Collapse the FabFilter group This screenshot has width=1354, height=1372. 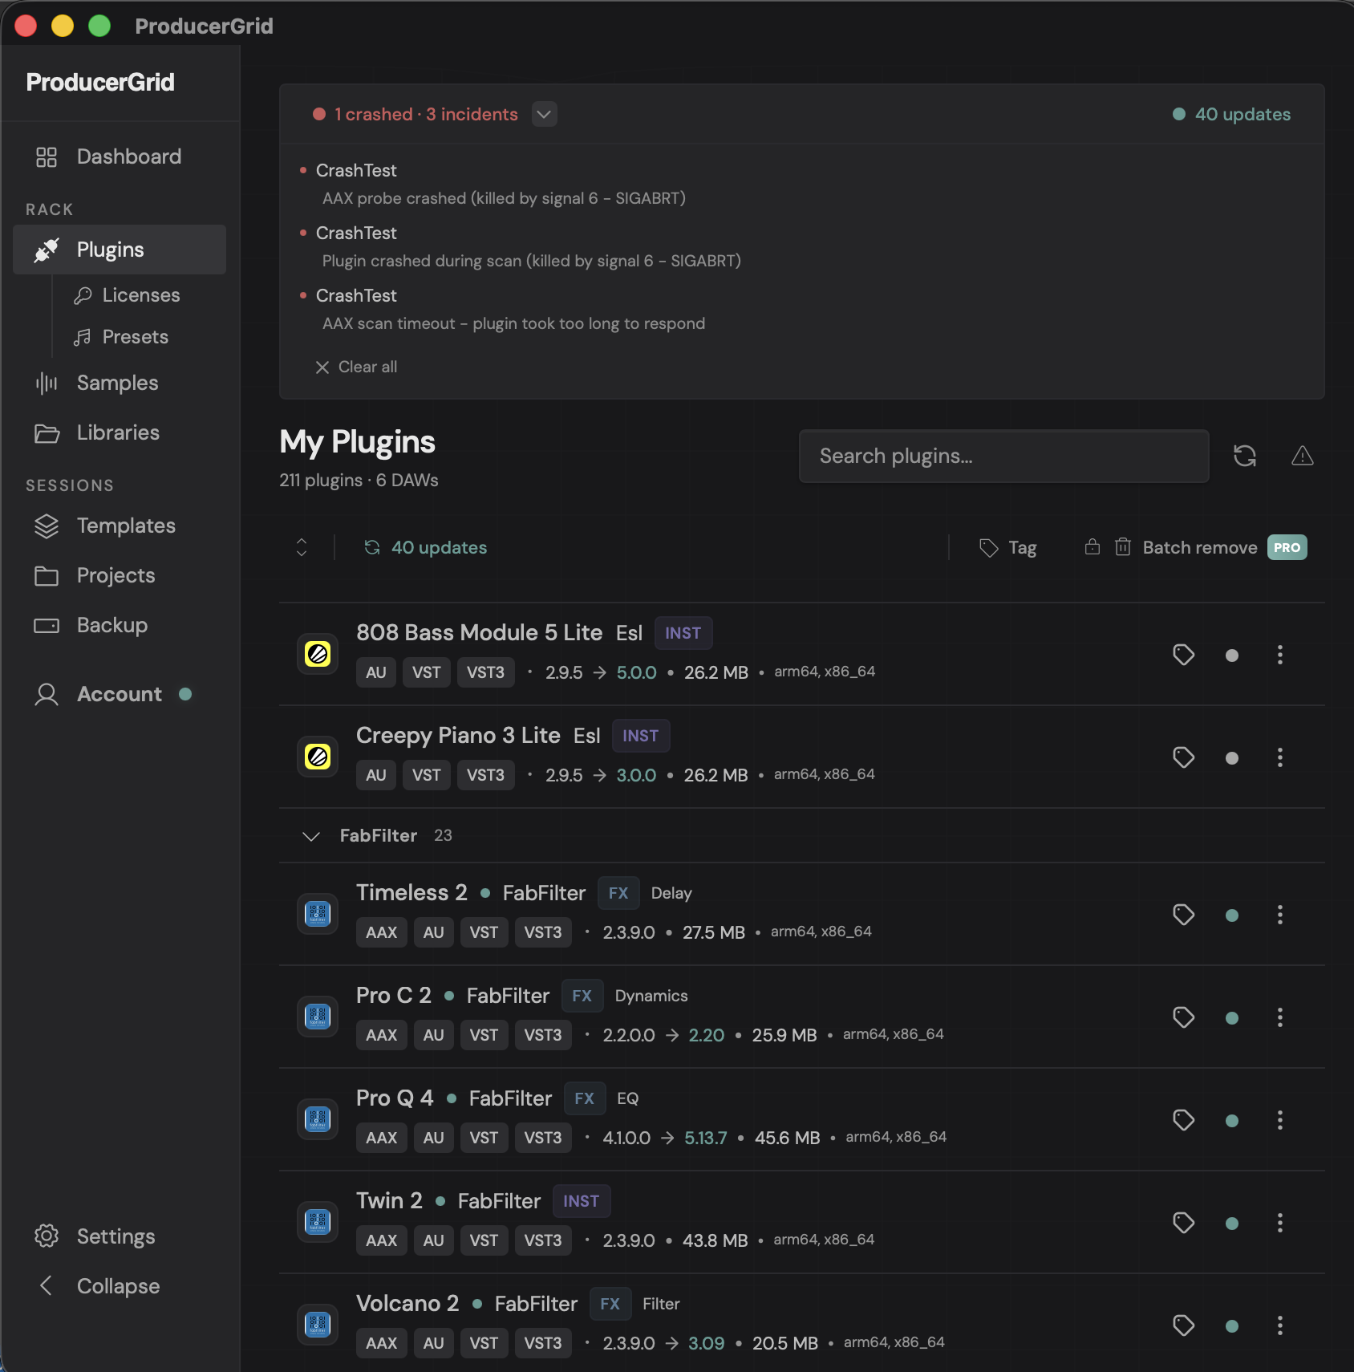[x=311, y=836]
